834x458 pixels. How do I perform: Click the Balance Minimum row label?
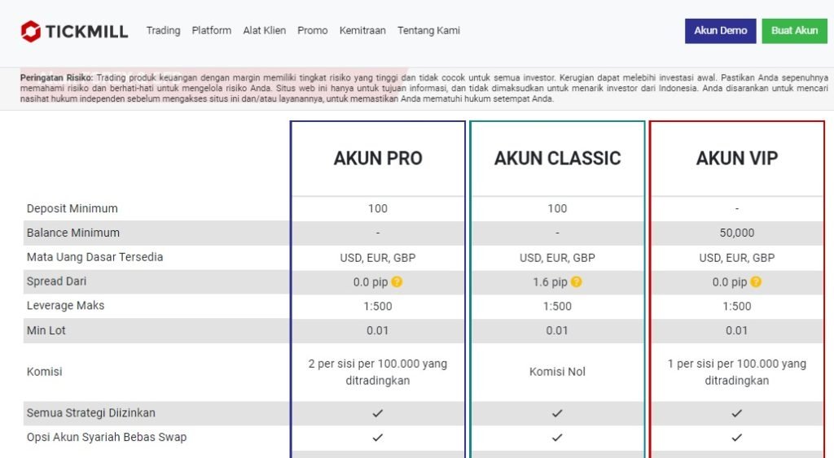73,233
